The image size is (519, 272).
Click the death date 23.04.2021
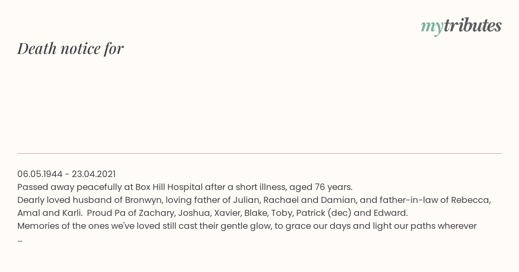94,174
